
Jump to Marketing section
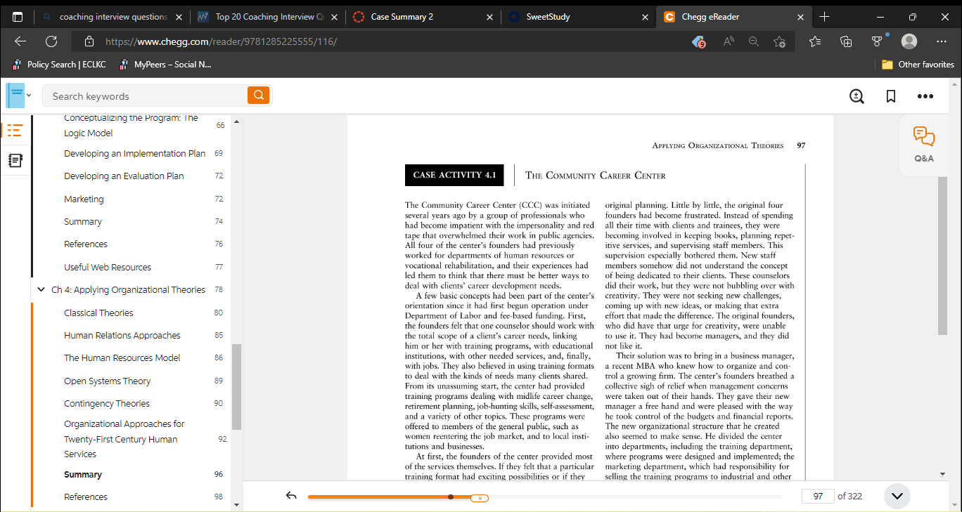click(84, 199)
